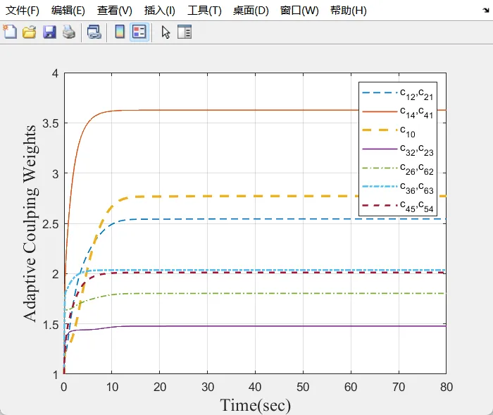Viewport: 493px width, 415px height.
Task: Click the c45,c54 dashed red legend line
Action: tap(380, 206)
